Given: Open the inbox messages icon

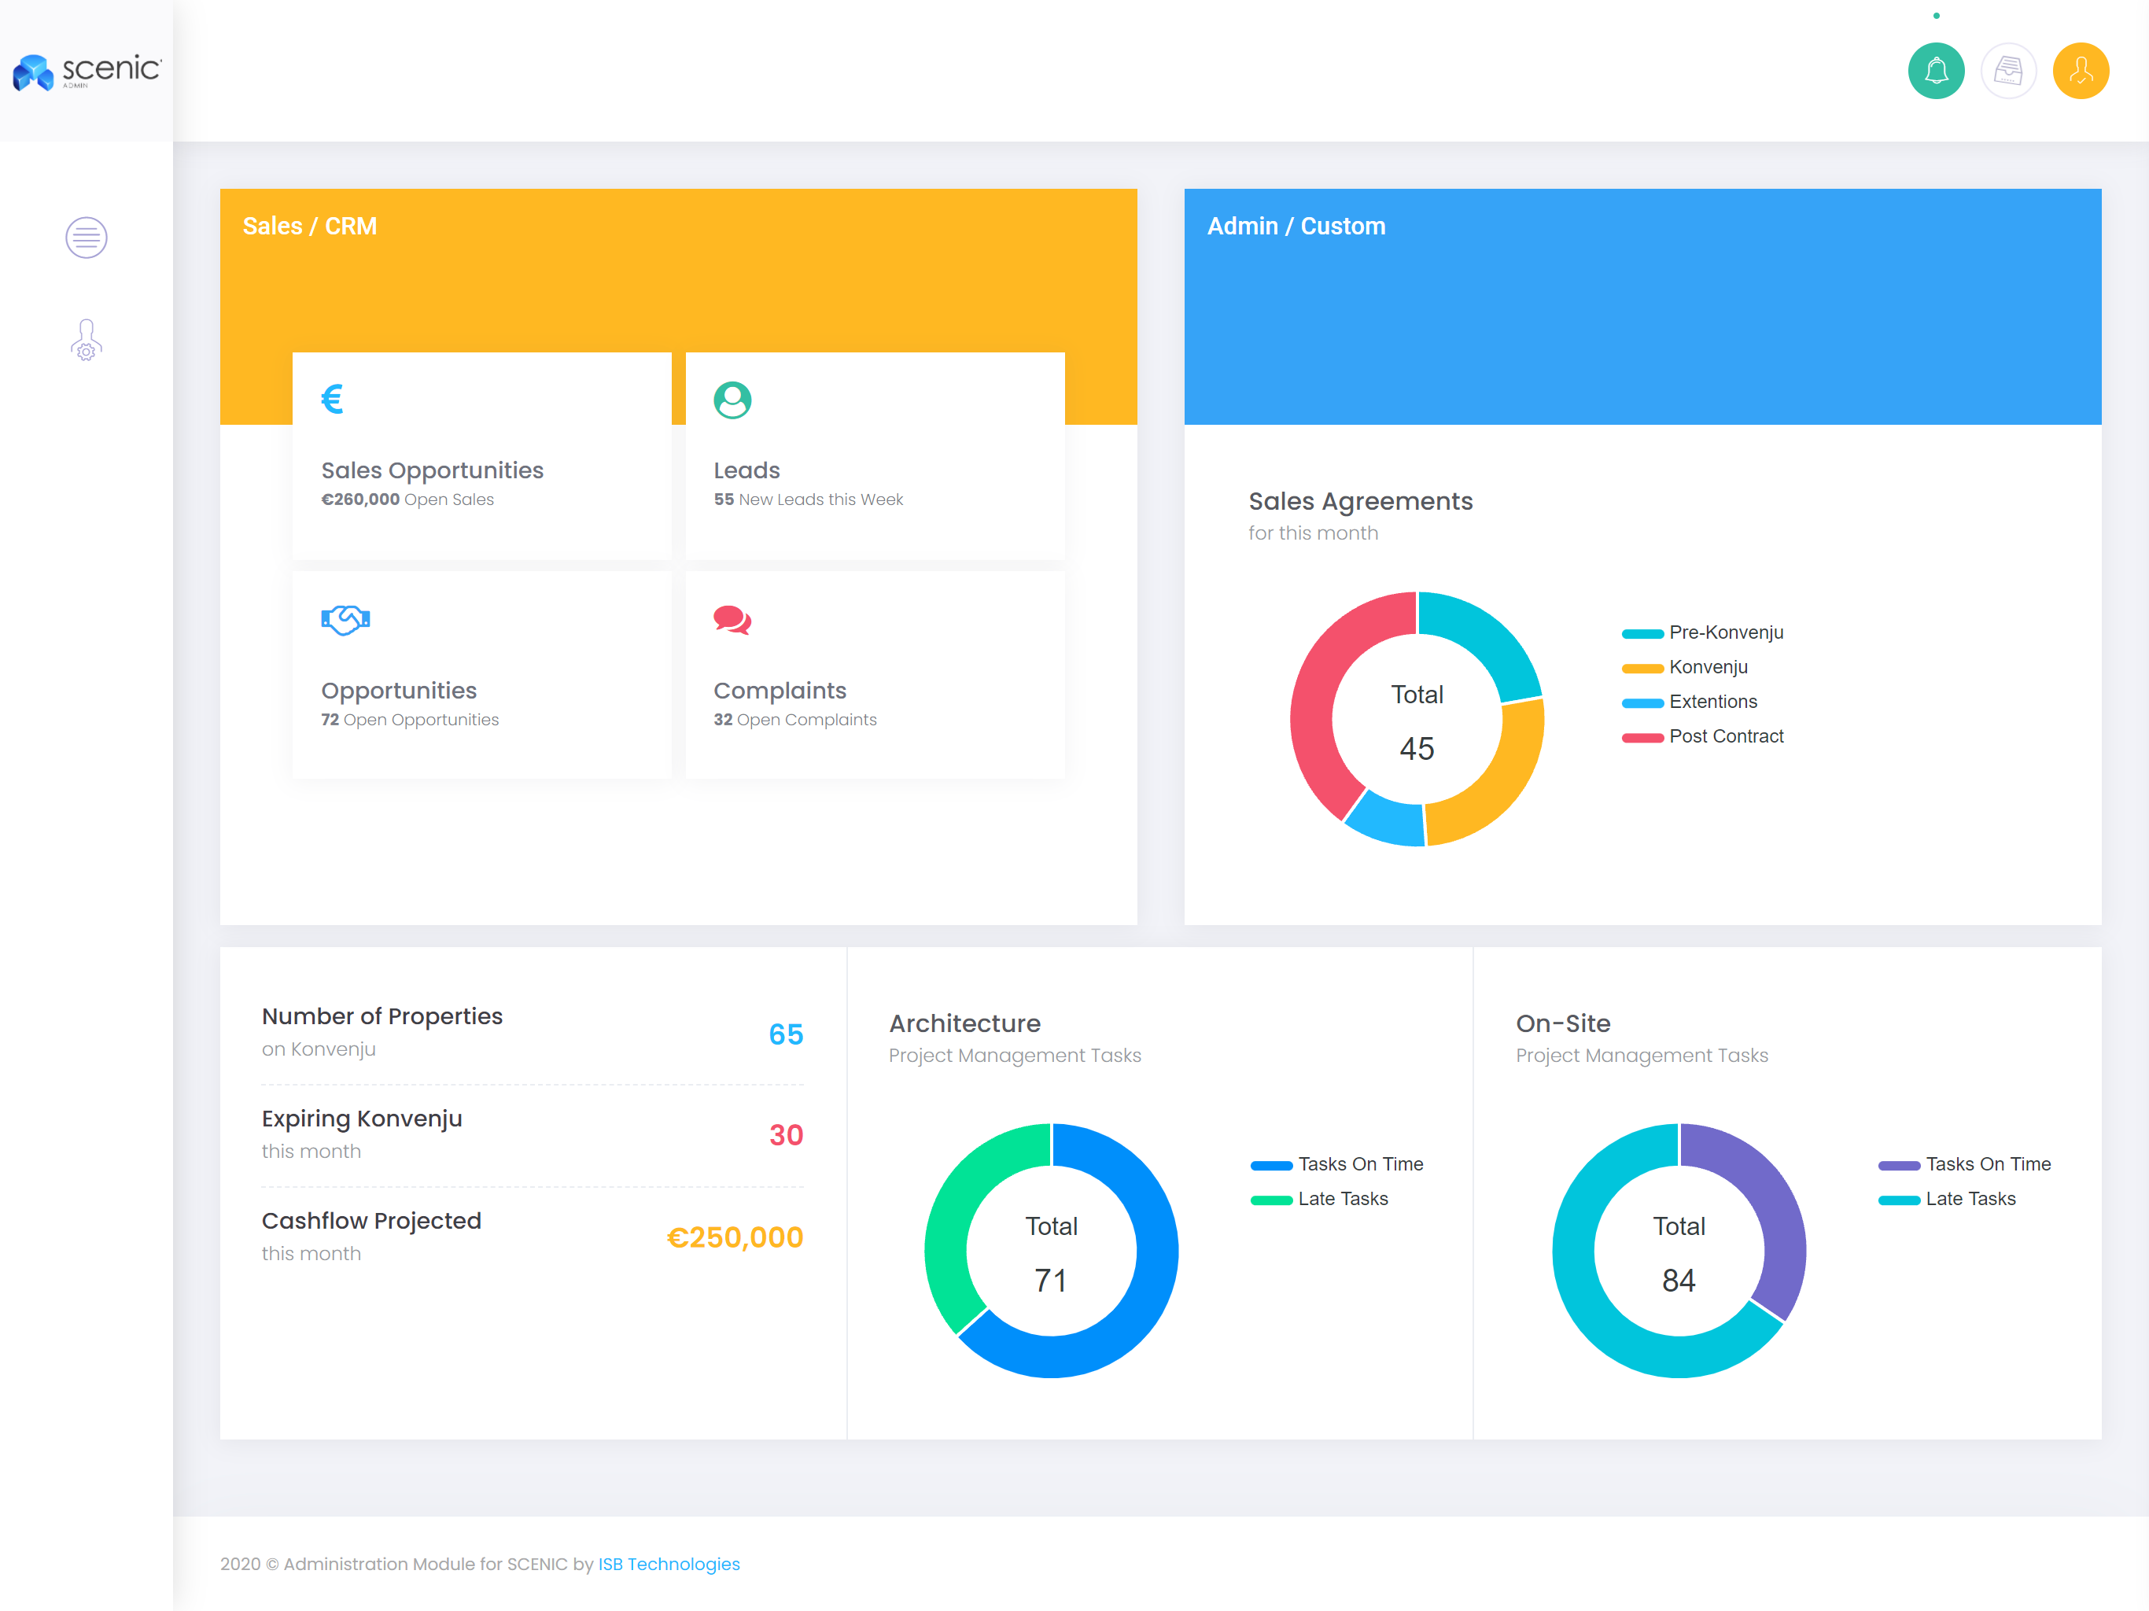Looking at the screenshot, I should pyautogui.click(x=2007, y=71).
